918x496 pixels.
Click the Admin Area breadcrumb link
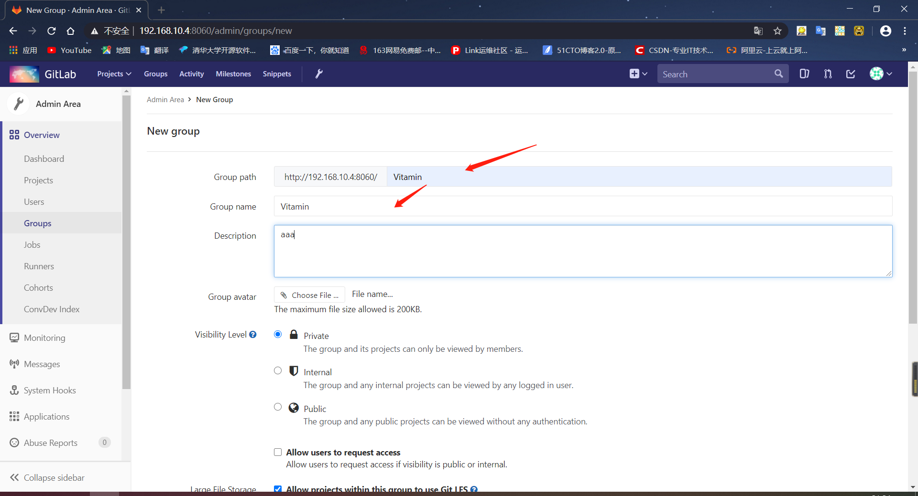coord(165,99)
